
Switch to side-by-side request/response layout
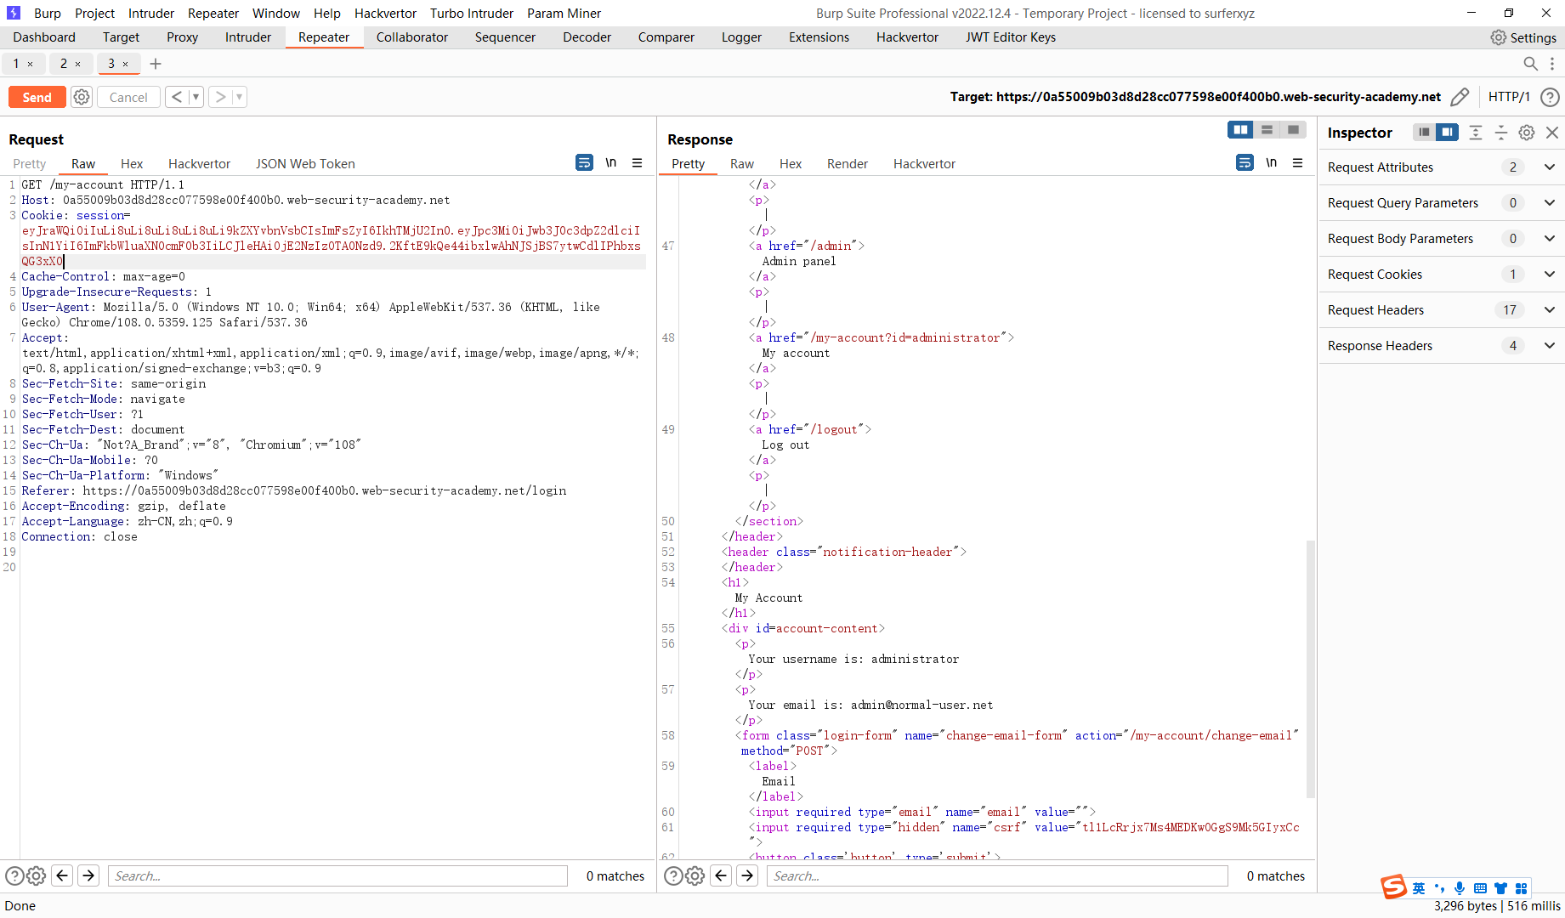[1241, 129]
